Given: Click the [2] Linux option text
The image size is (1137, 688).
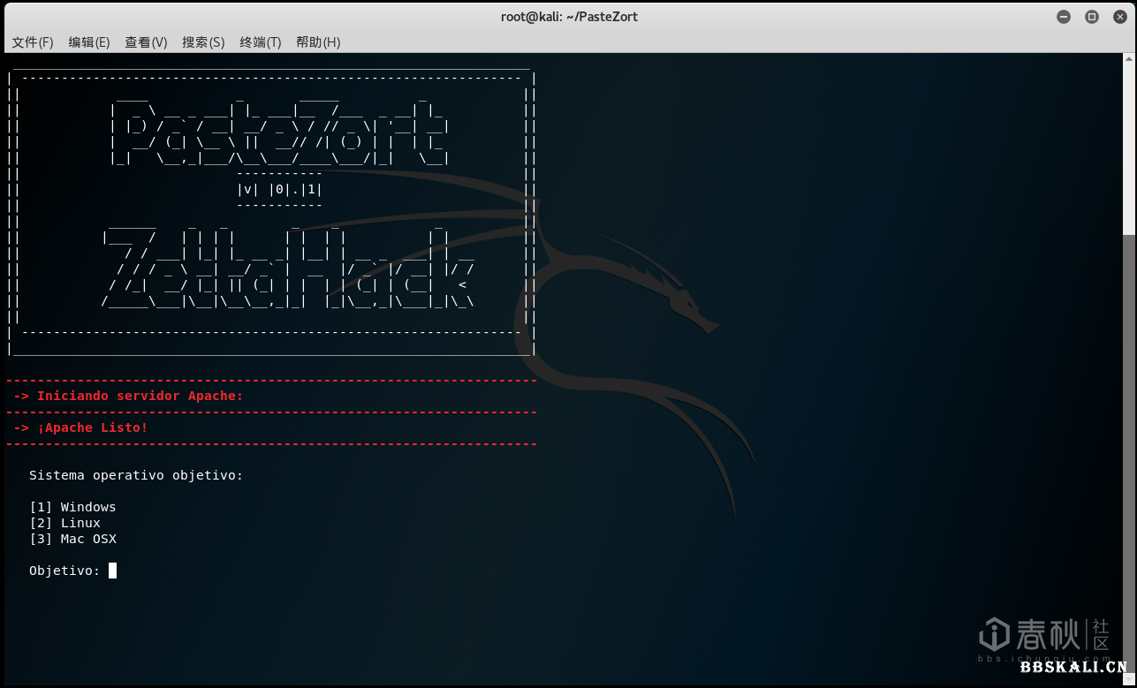Looking at the screenshot, I should (64, 523).
